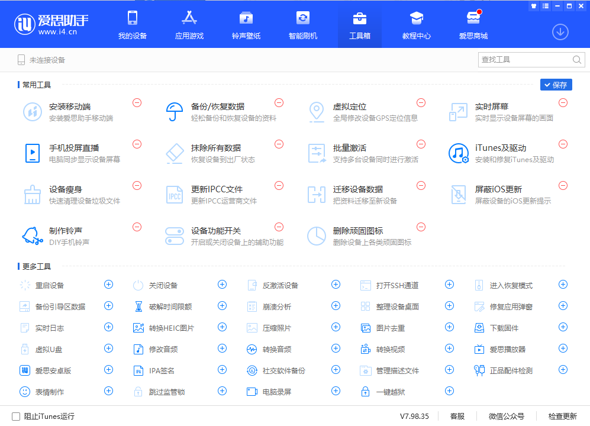The image size is (590, 426).
Task: Click the 保存 save button
Action: [x=556, y=84]
